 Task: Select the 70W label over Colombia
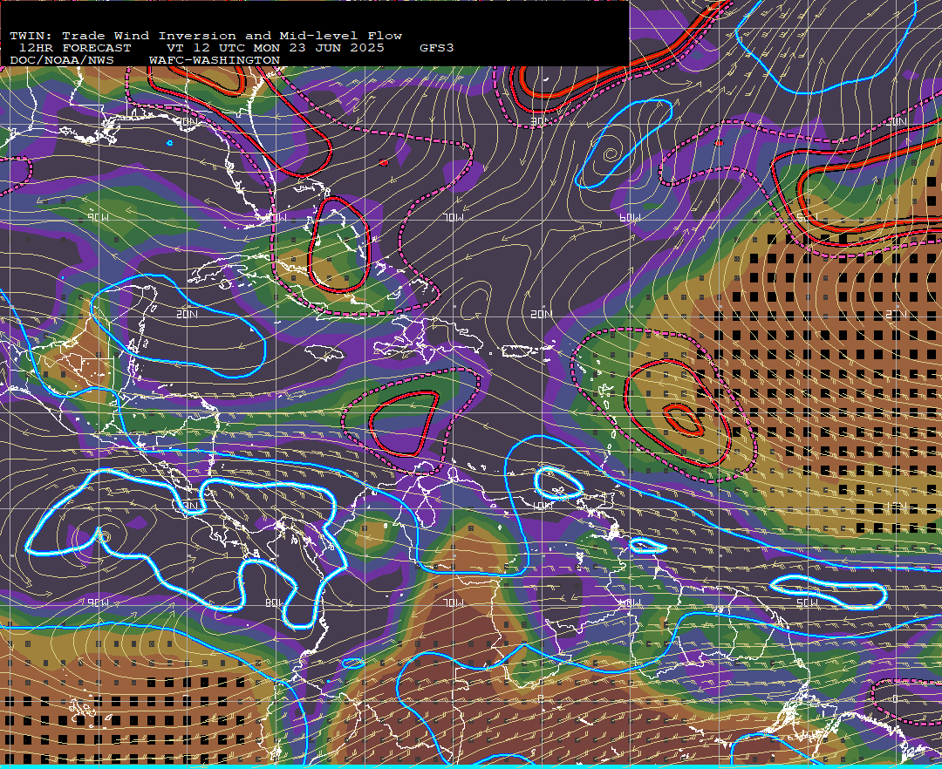(454, 602)
